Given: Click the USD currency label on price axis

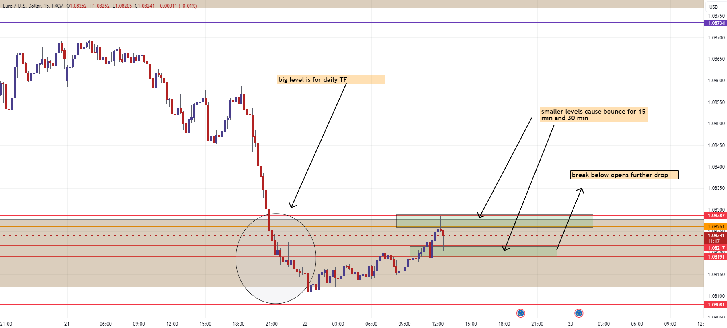Looking at the screenshot, I should coord(713,7).
